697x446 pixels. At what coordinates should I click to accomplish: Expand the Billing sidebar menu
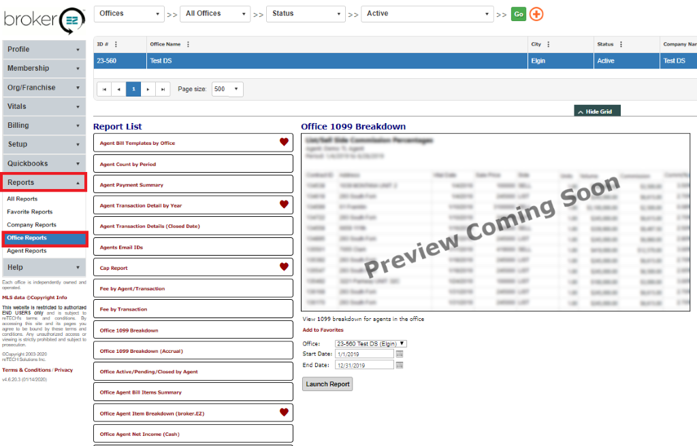[x=44, y=126]
